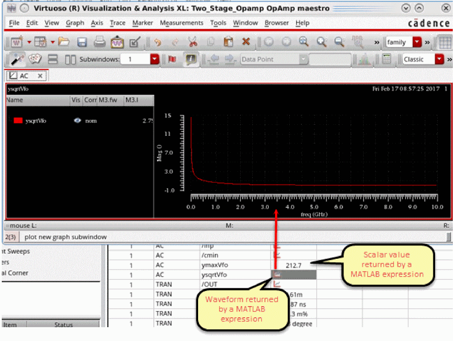Open the View menu
The image size is (453, 341).
click(x=52, y=23)
